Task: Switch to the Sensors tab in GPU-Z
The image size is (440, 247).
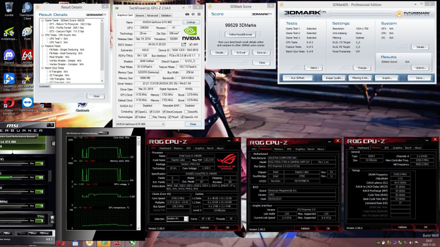Action: coord(140,15)
